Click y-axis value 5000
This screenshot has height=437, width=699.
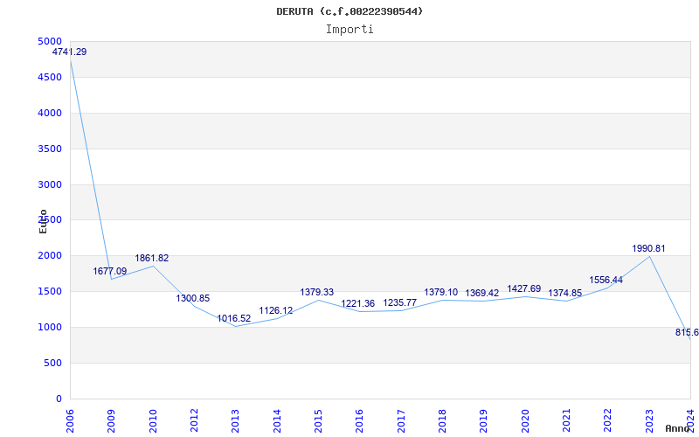point(50,41)
